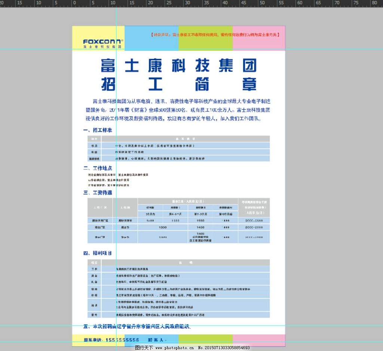Click the 四、福利项目 section heading
Screen dimensions: 383x351
coord(98,253)
